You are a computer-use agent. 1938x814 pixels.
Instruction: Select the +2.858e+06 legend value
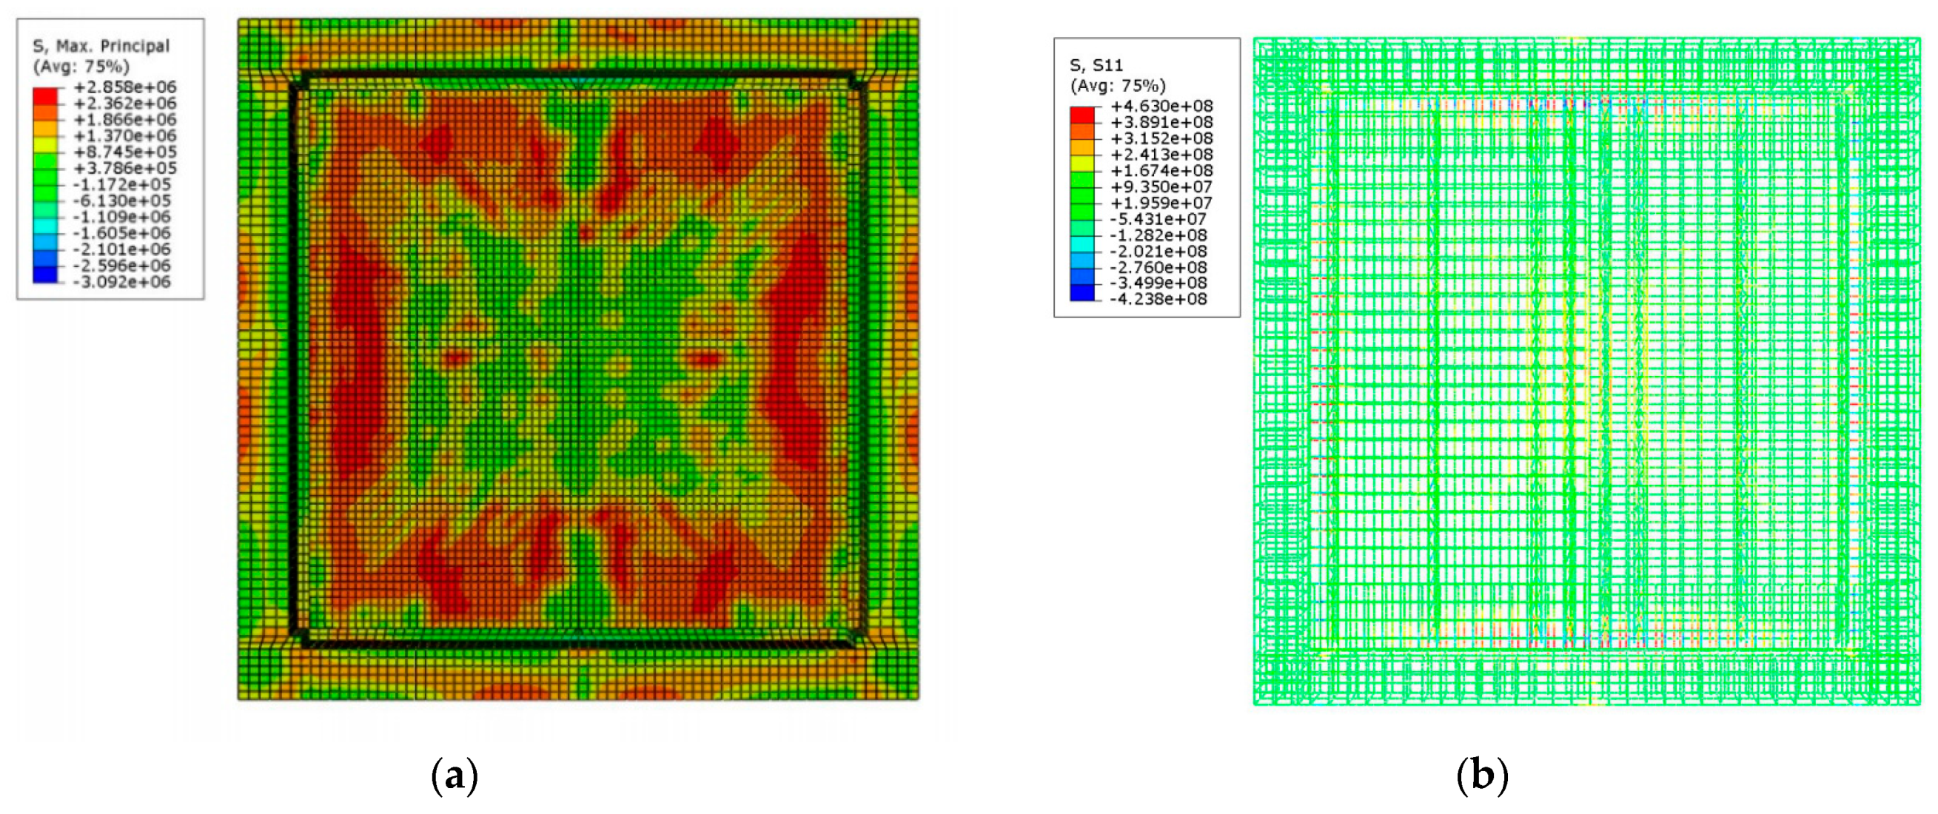click(x=125, y=87)
